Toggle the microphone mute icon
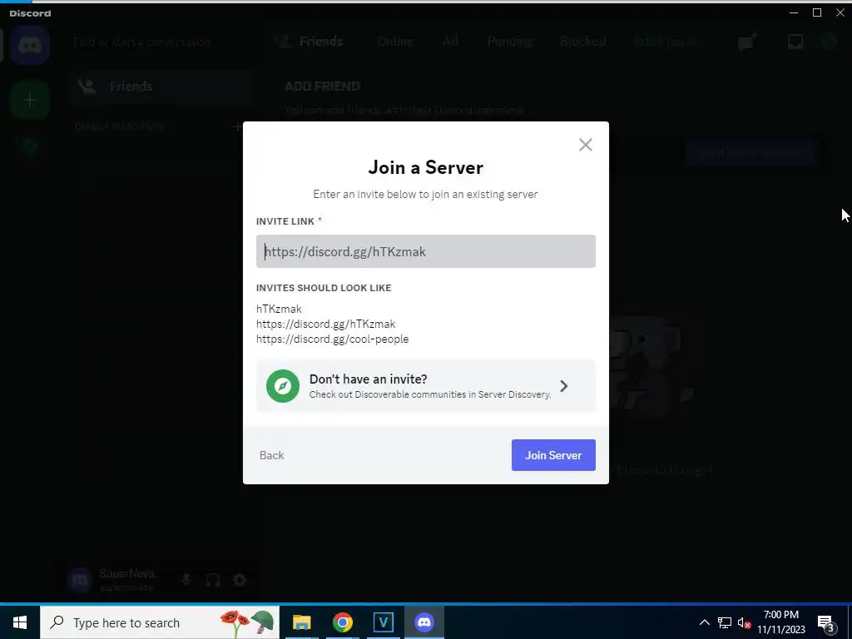This screenshot has width=852, height=639. [x=186, y=580]
